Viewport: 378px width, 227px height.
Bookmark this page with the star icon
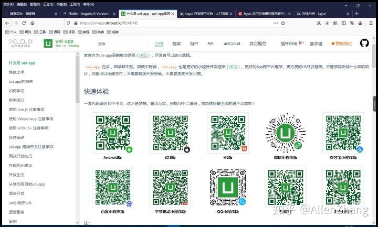coord(283,23)
